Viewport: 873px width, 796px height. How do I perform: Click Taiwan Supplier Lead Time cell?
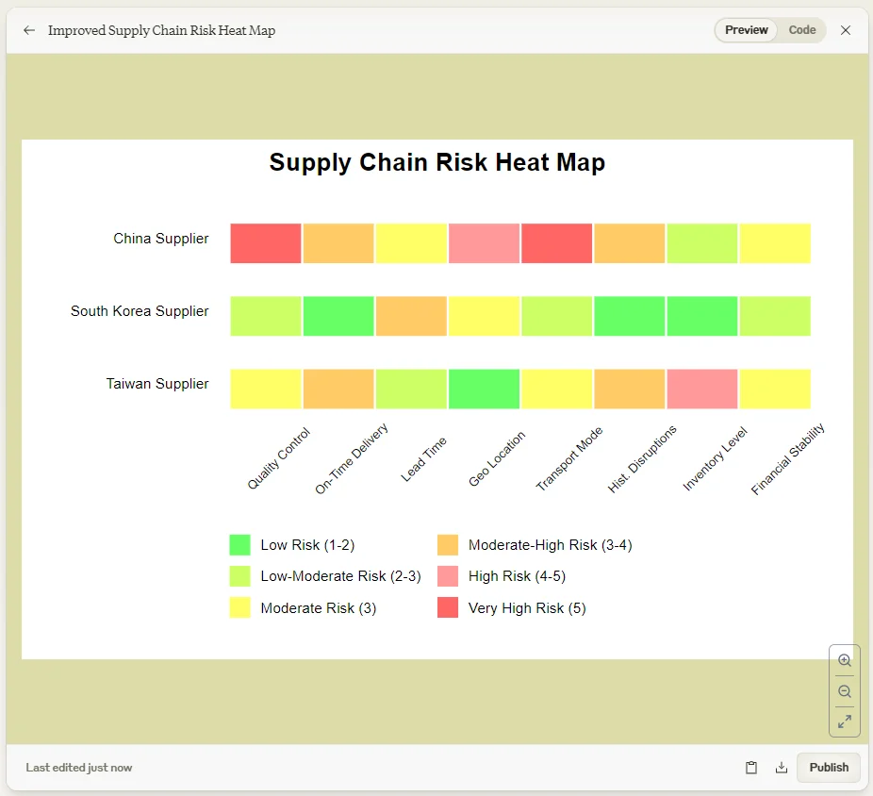411,389
